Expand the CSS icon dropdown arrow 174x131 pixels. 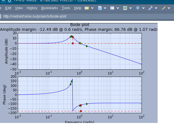[x=92, y=8]
